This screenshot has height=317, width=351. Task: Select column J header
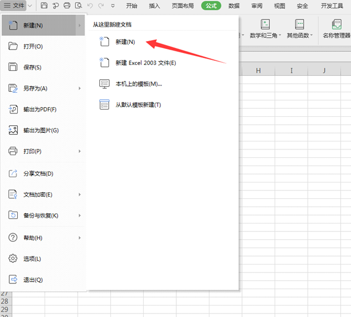click(324, 71)
